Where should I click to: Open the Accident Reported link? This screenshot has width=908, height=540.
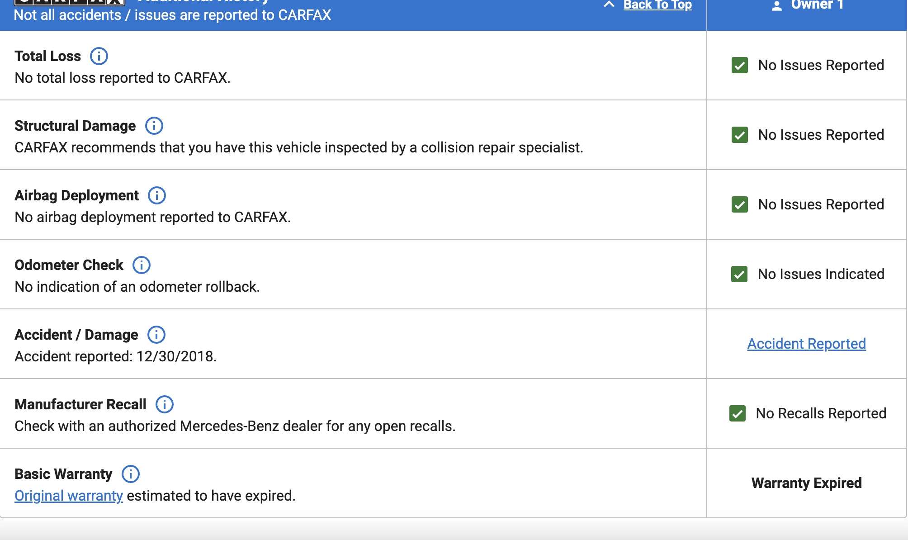pos(806,344)
